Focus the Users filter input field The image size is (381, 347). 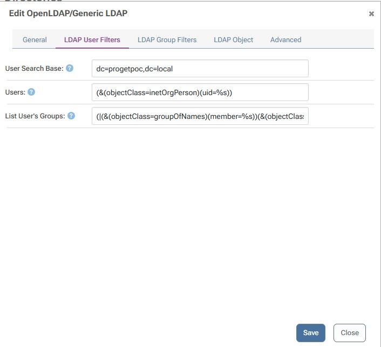[x=200, y=92]
